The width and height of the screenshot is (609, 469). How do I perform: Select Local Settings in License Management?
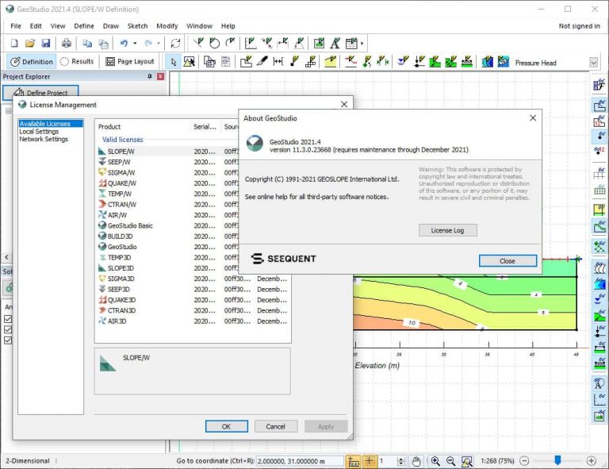coord(39,131)
